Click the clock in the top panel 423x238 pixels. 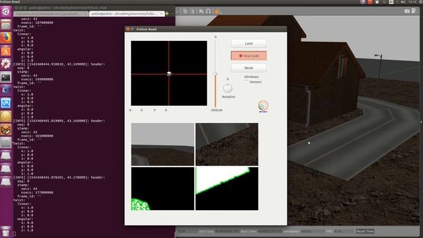click(412, 2)
